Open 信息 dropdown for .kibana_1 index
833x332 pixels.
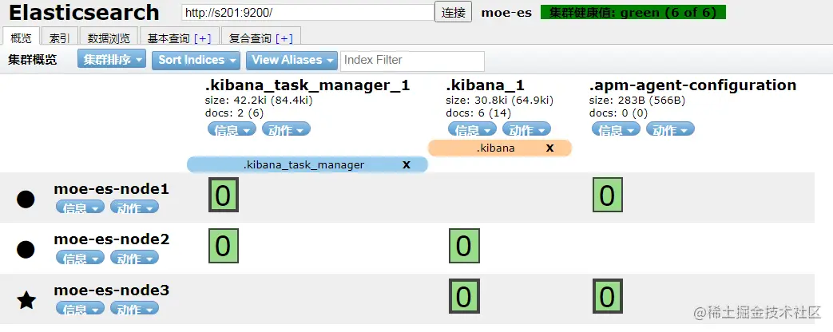(x=472, y=129)
